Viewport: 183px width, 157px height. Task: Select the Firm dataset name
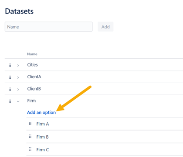click(31, 100)
